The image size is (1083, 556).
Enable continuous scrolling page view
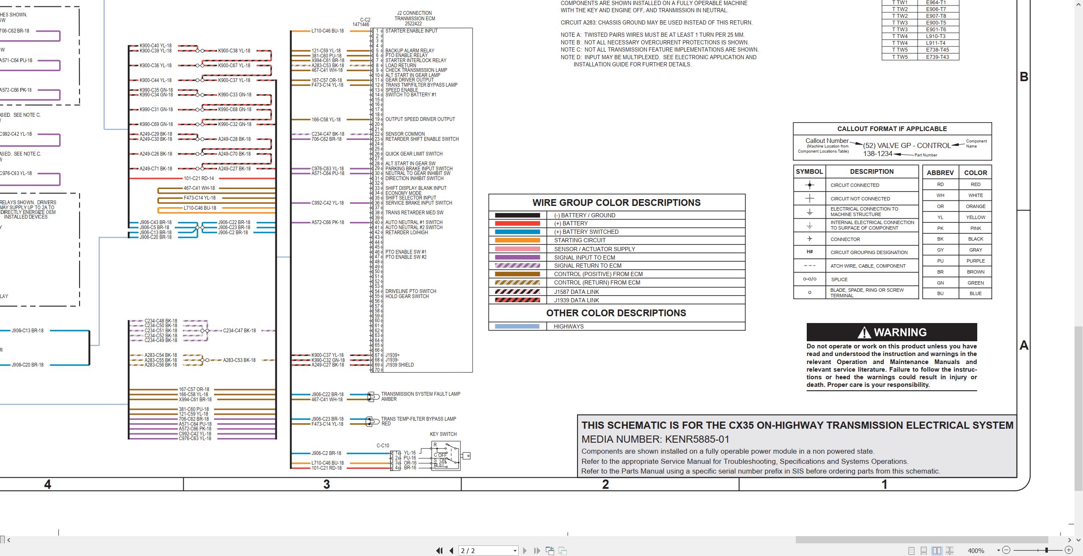924,551
